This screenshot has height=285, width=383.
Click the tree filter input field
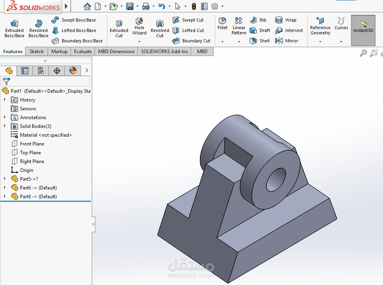coord(46,81)
